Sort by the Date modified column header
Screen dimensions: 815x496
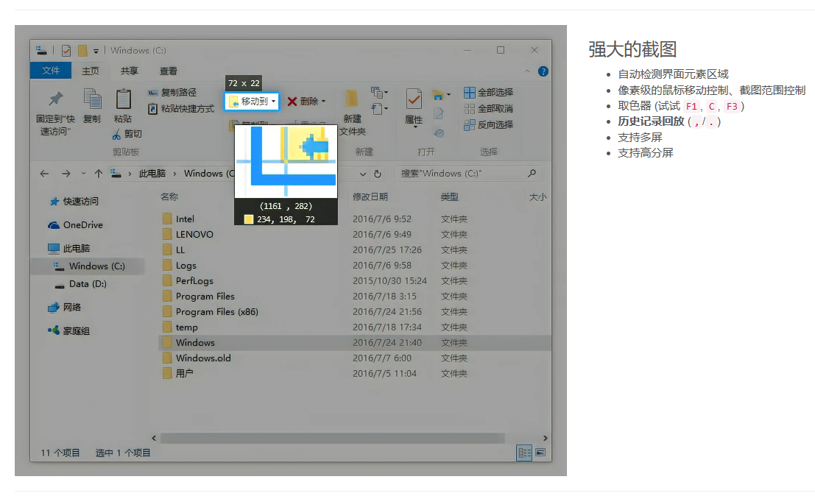point(370,196)
